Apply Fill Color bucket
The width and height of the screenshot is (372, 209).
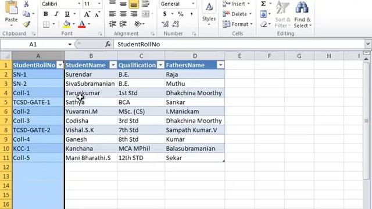(x=67, y=24)
